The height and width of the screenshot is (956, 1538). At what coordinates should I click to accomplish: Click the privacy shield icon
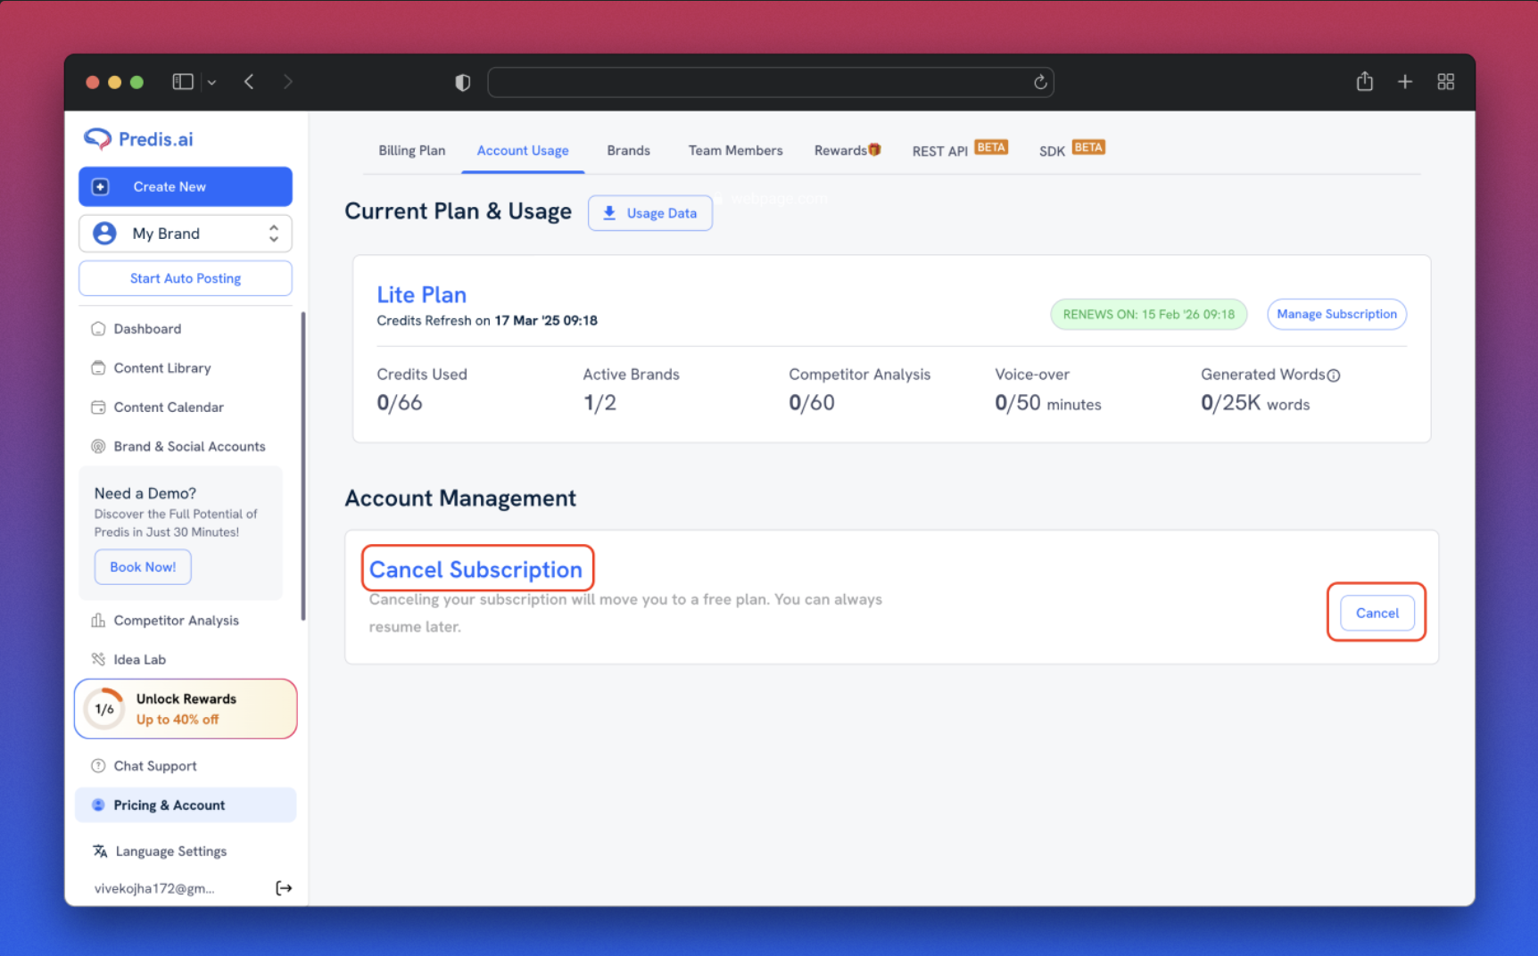(462, 82)
